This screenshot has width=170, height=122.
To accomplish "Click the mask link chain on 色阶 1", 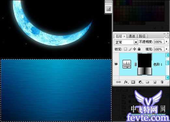I will pyautogui.click(x=135, y=64).
